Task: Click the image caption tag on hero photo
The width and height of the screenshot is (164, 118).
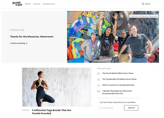Action: pos(144,16)
